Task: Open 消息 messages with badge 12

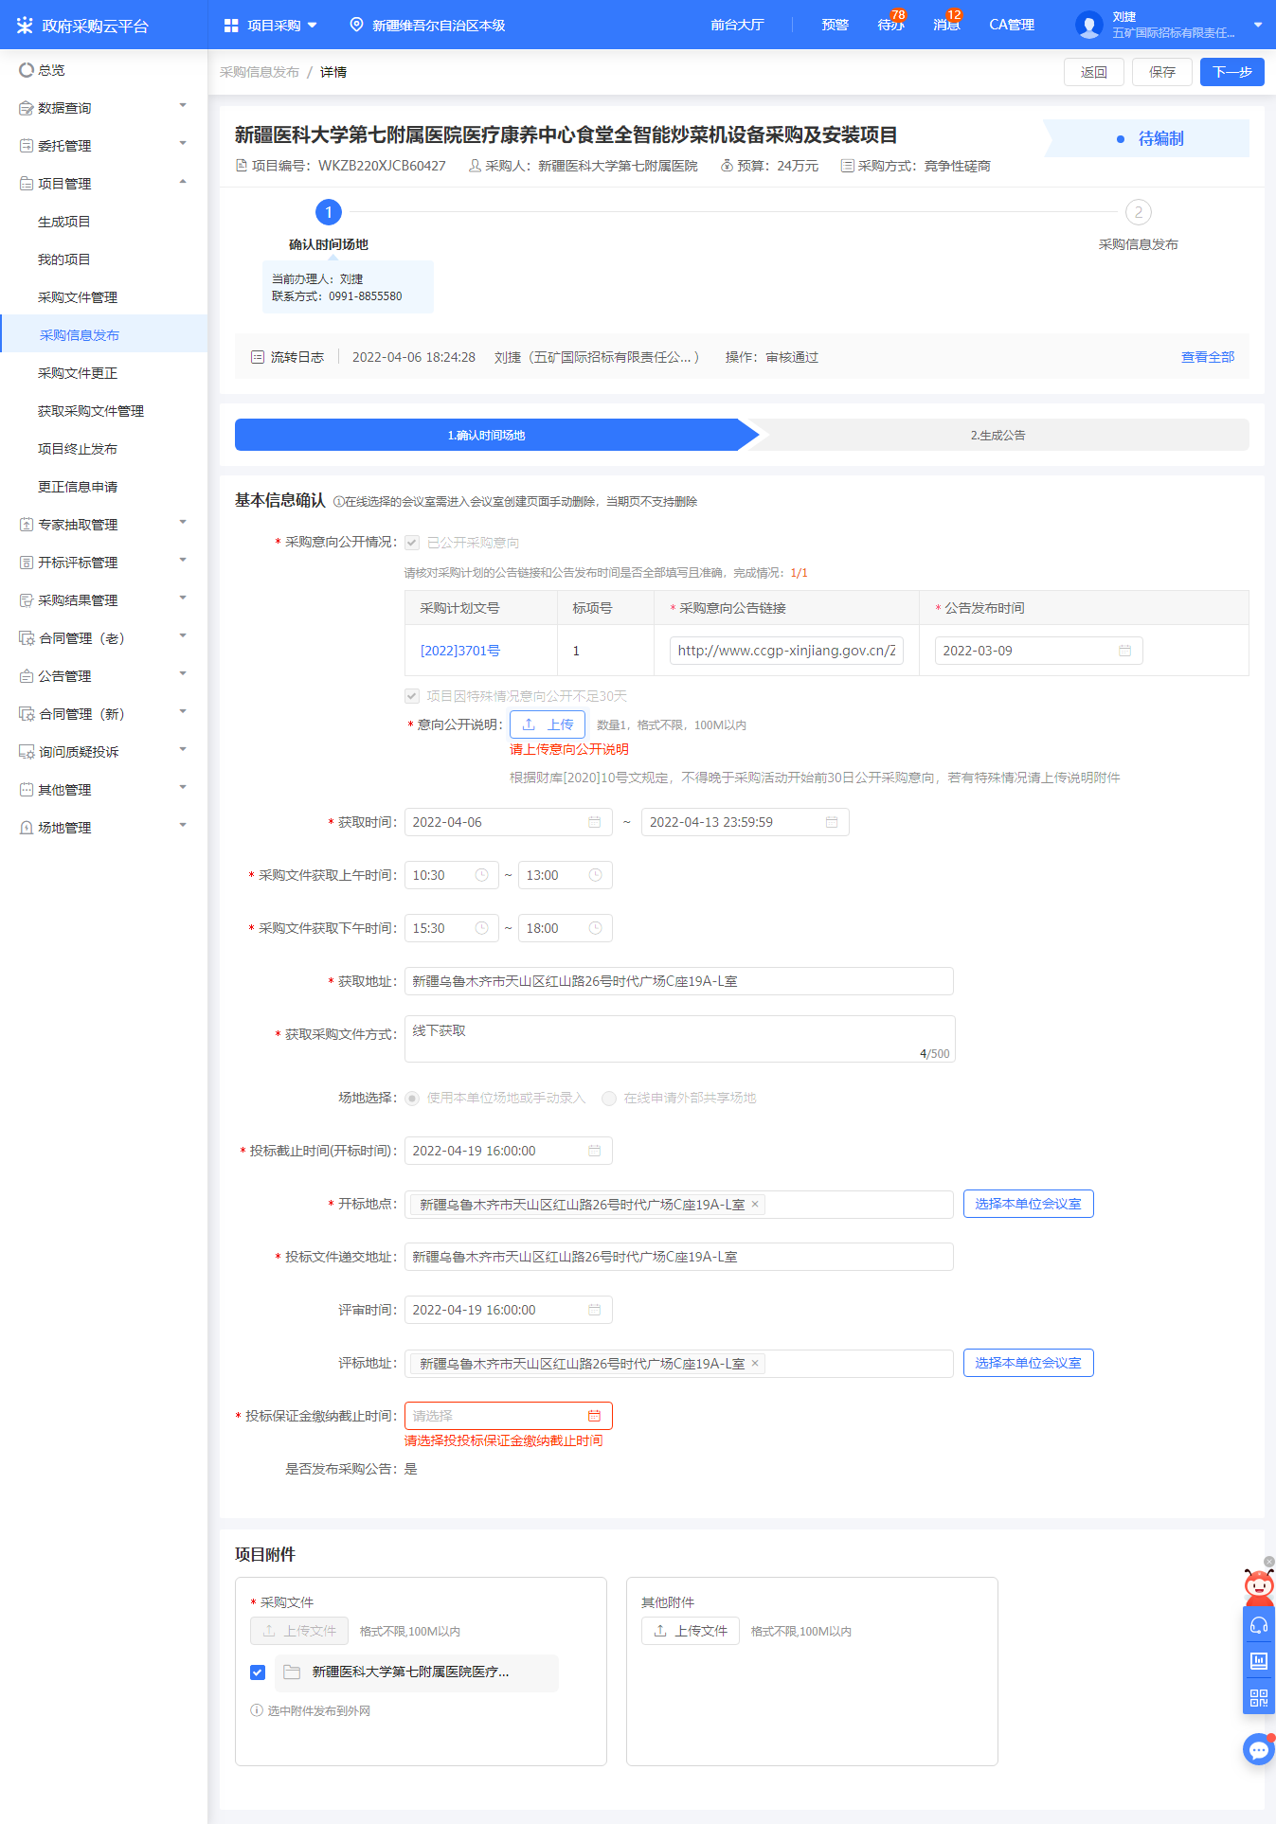Action: 945,25
